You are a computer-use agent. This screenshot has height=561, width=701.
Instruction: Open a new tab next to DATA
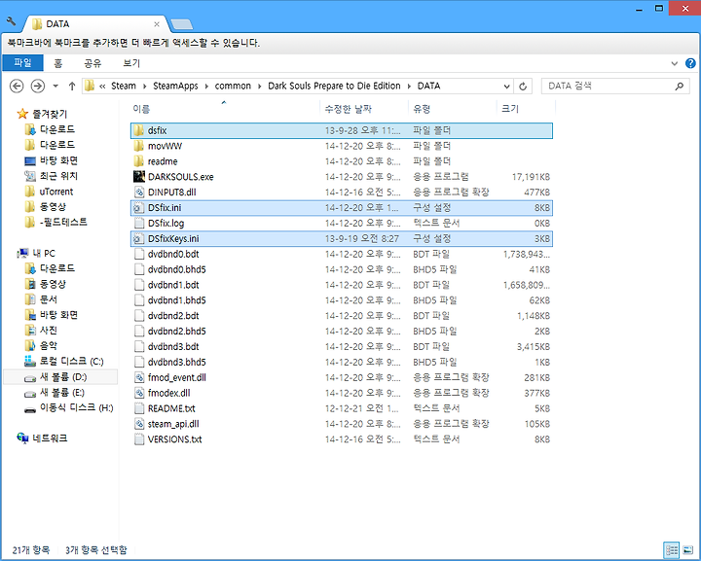pyautogui.click(x=181, y=24)
